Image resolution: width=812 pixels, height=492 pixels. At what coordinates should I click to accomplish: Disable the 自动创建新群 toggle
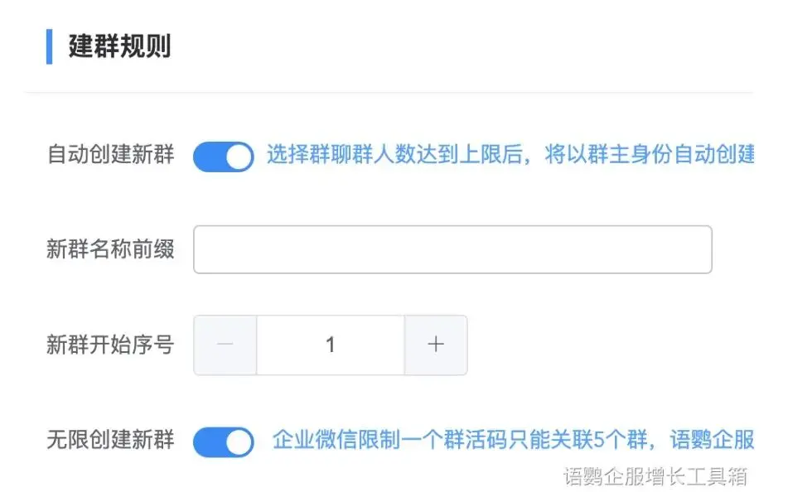[223, 156]
